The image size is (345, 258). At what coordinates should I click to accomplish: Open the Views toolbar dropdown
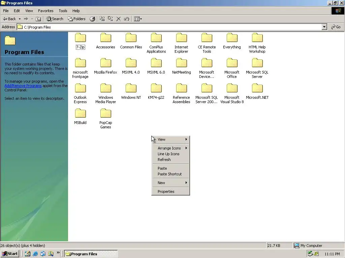click(138, 19)
